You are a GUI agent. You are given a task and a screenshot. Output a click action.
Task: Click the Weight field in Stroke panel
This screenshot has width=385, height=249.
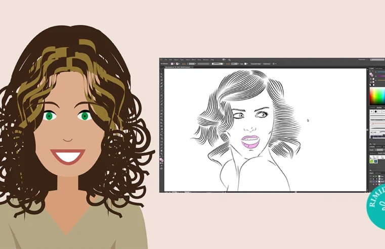(x=379, y=150)
